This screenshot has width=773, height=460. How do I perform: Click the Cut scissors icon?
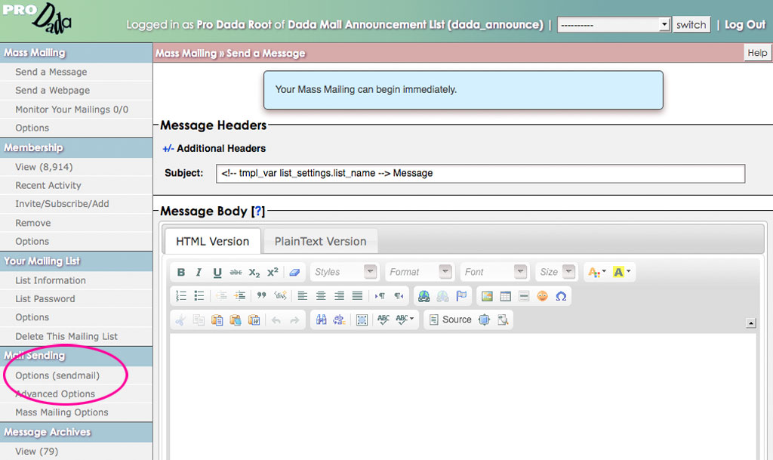[x=180, y=320]
